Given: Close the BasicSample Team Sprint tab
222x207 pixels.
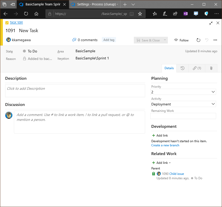Looking at the screenshot, I should pyautogui.click(x=64, y=4).
